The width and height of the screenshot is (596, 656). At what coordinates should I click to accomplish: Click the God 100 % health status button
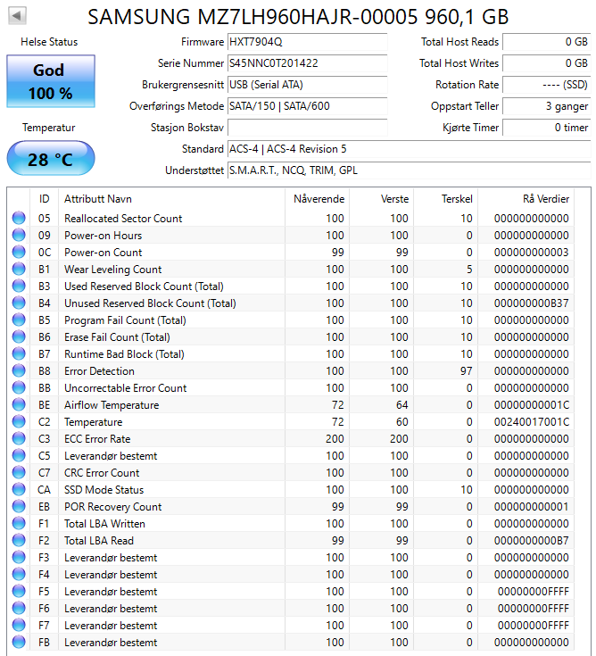(x=51, y=81)
